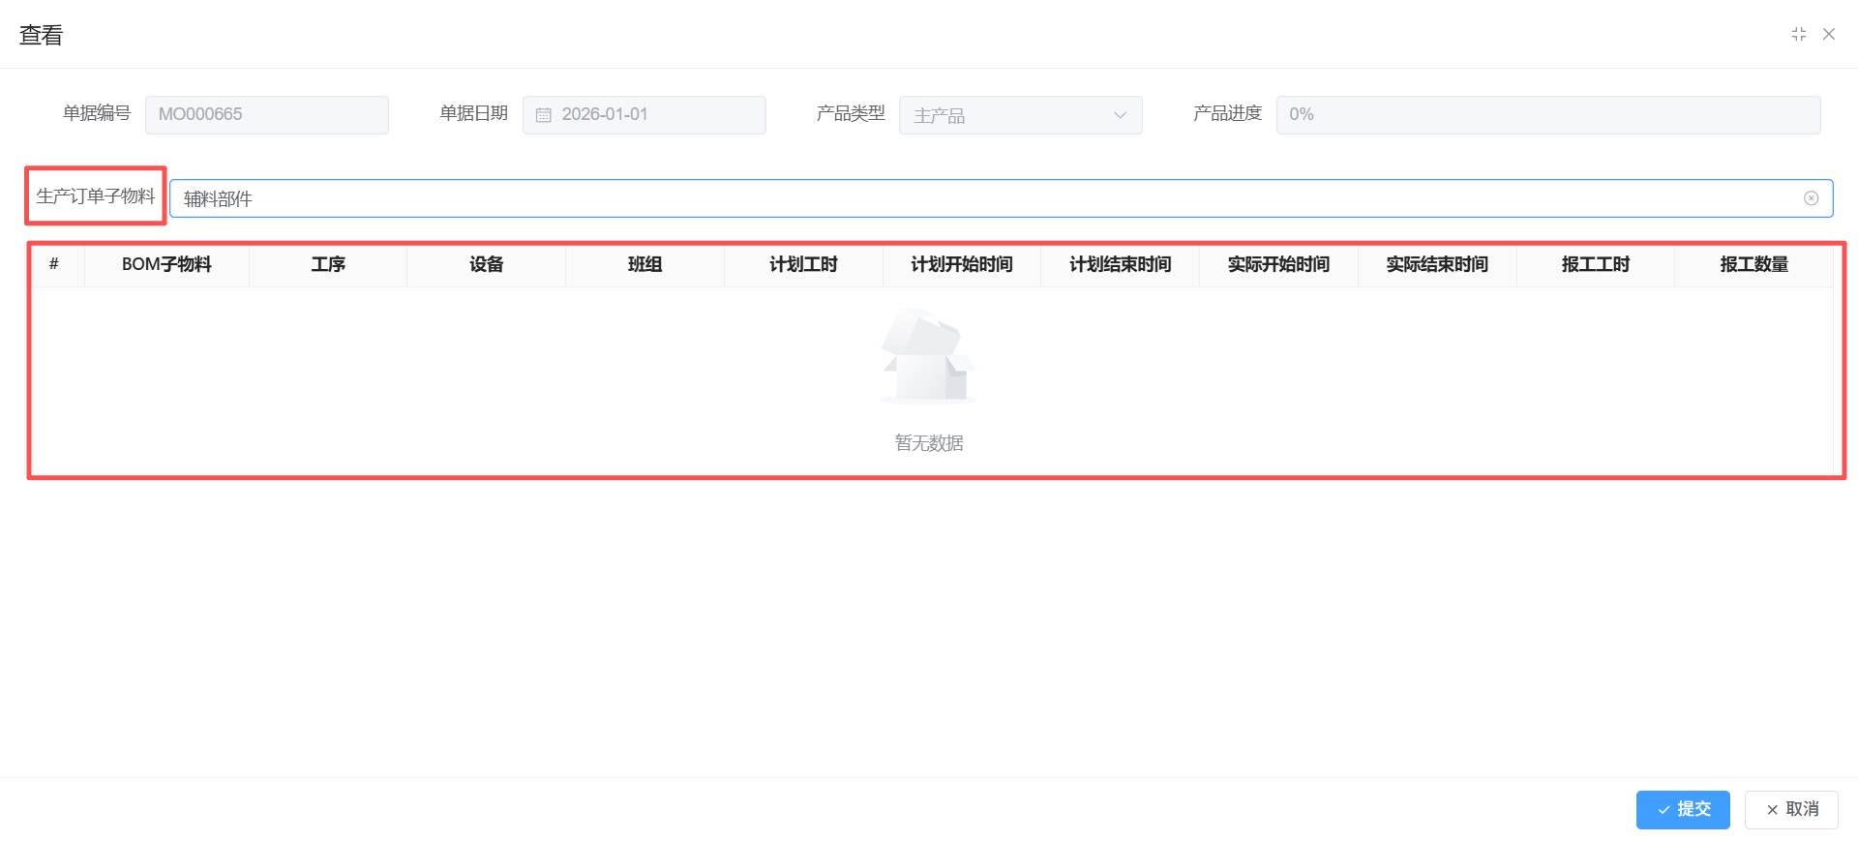Click the BOM子物料 column header
This screenshot has height=841, width=1858.
166,265
